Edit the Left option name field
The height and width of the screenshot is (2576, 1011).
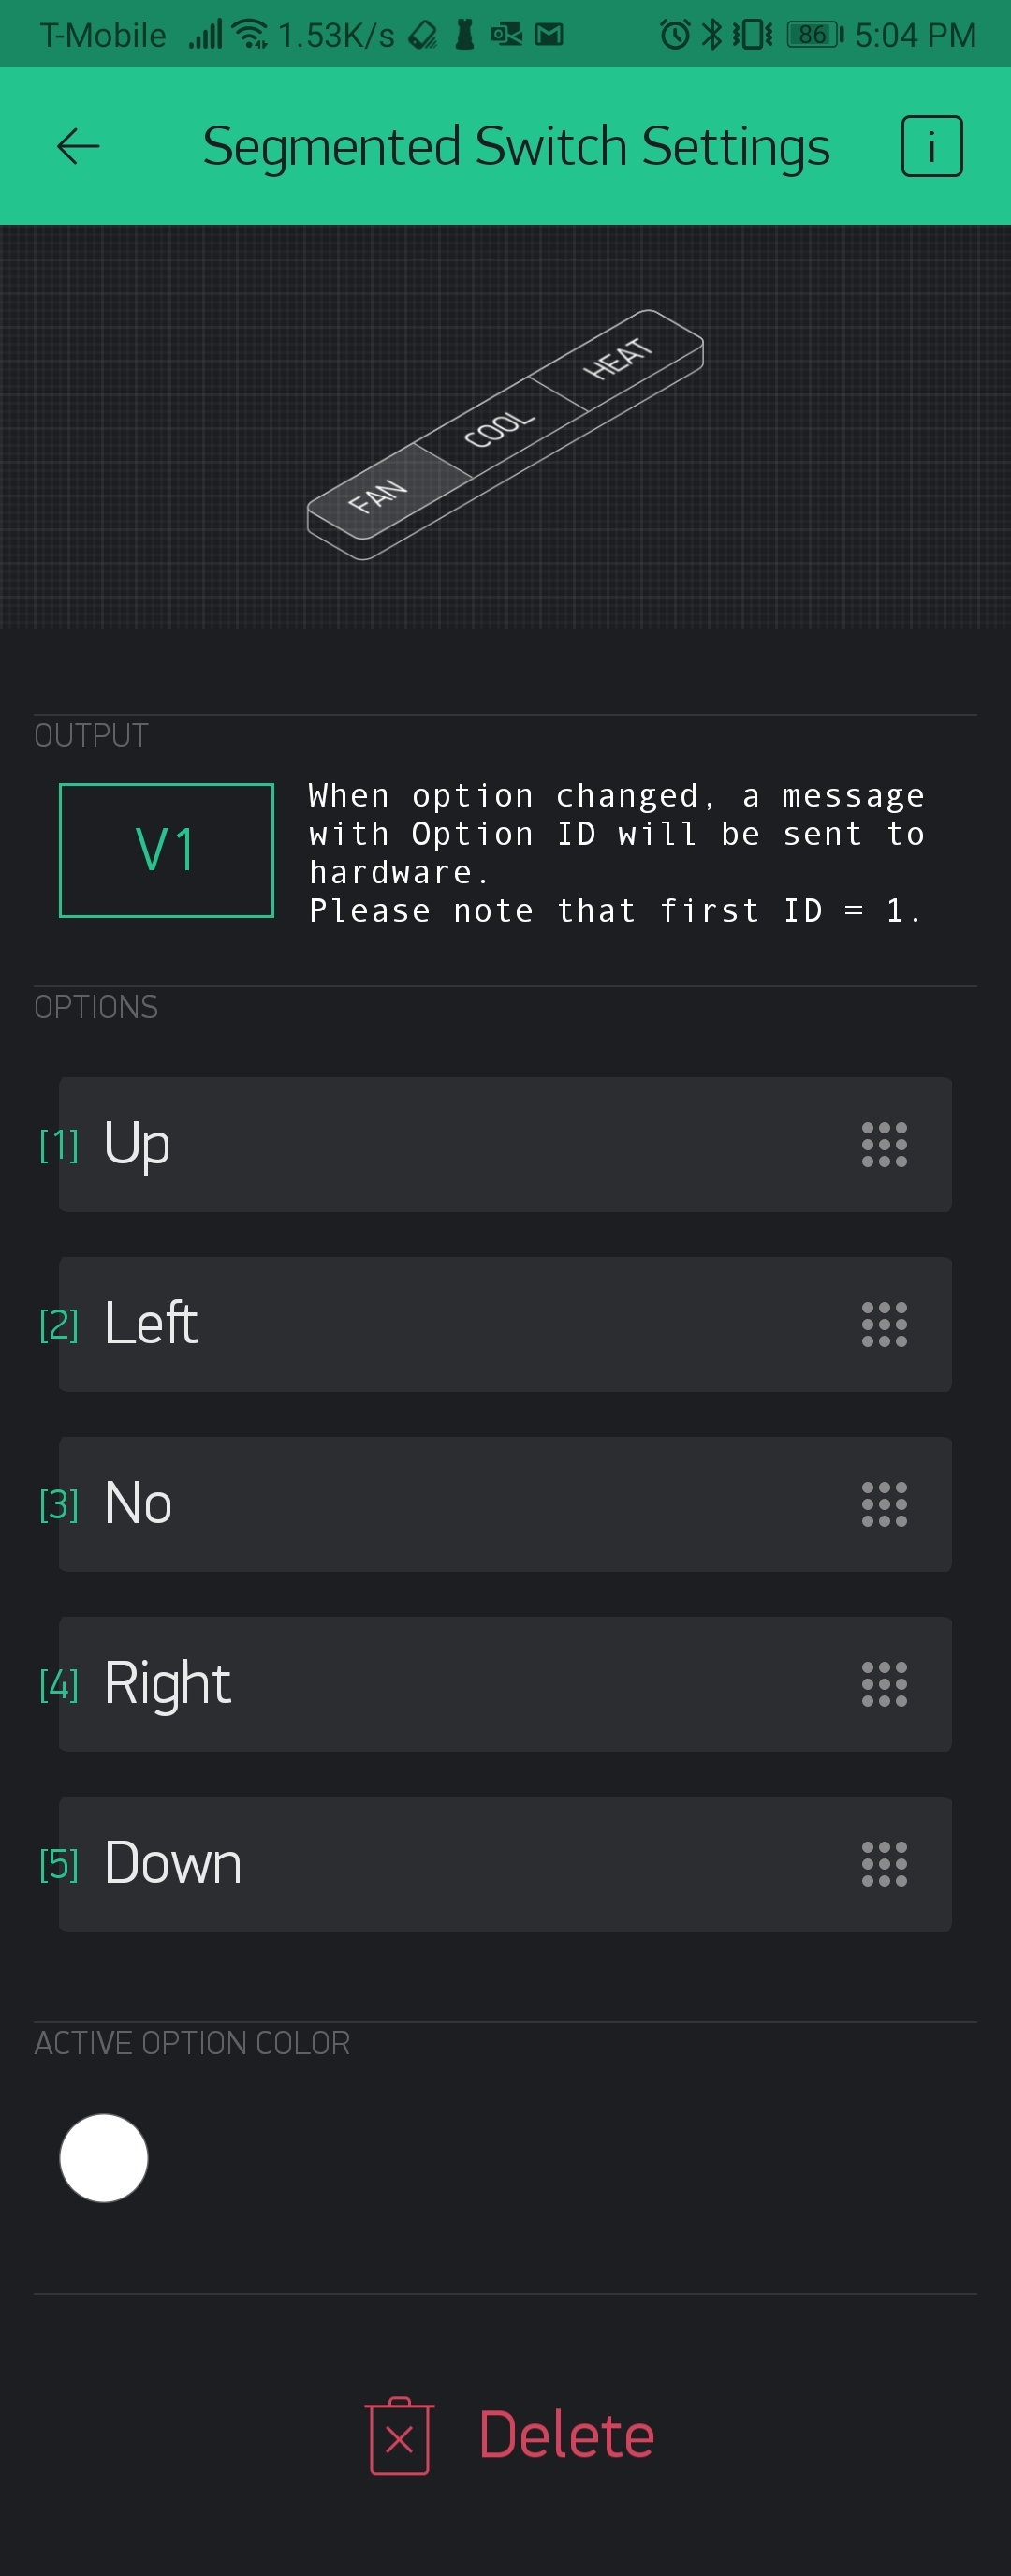[x=449, y=1325]
